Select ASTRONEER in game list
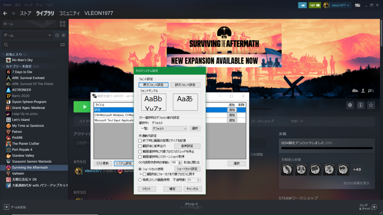The height and width of the screenshot is (215, 383). (x=21, y=90)
